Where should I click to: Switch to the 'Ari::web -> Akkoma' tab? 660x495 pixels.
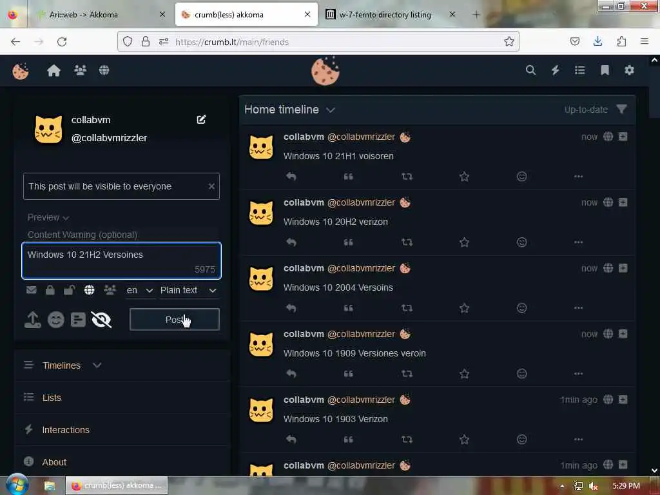click(x=83, y=15)
